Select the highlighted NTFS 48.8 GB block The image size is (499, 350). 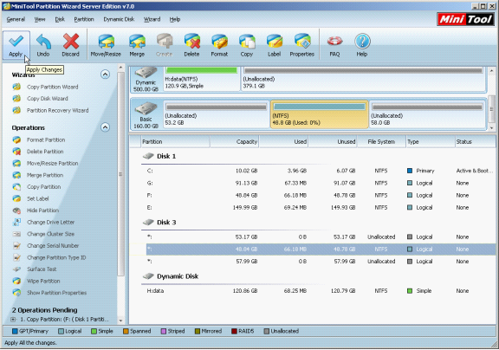click(x=319, y=114)
